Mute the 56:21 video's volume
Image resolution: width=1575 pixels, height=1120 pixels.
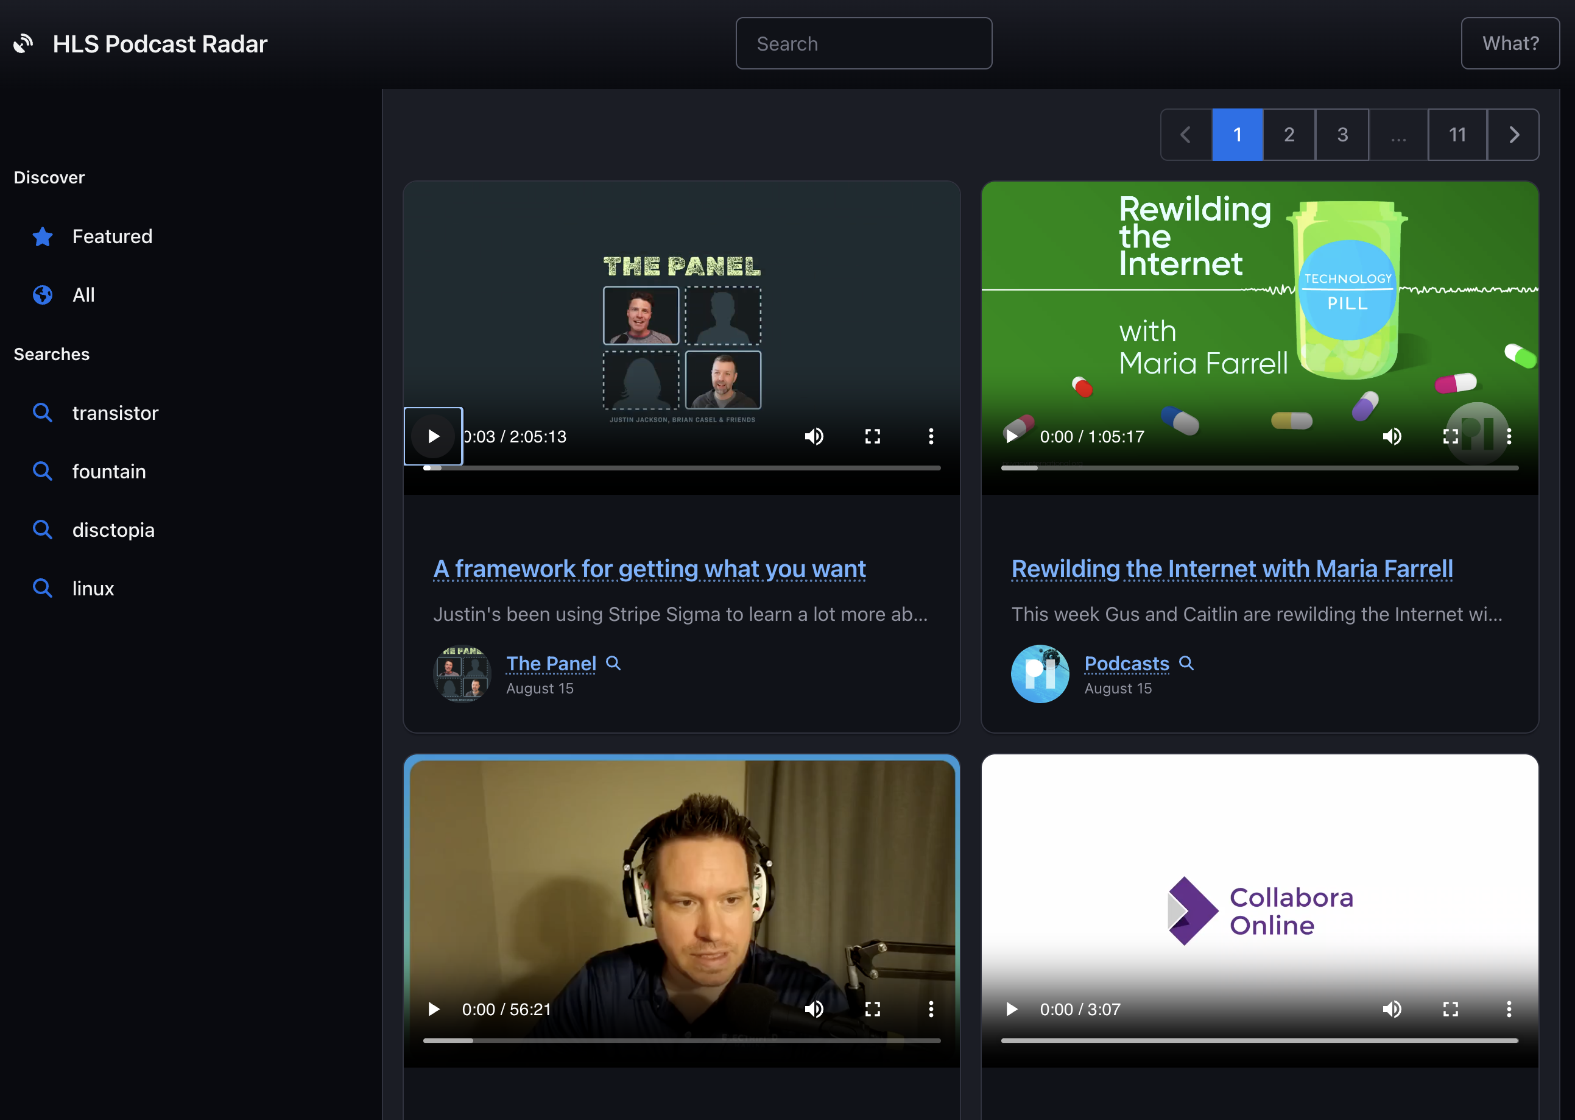tap(814, 1009)
